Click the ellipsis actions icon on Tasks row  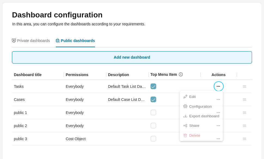click(x=218, y=86)
